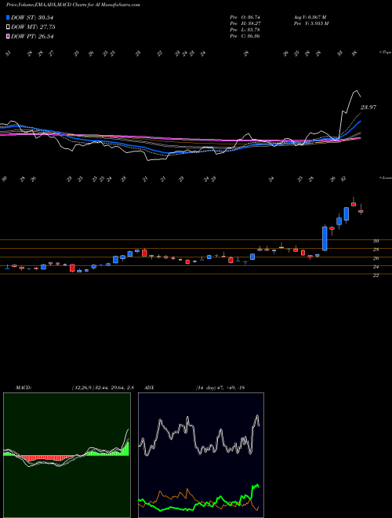Click the MACD histogram panel
The width and height of the screenshot is (392, 518).
[x=67, y=455]
